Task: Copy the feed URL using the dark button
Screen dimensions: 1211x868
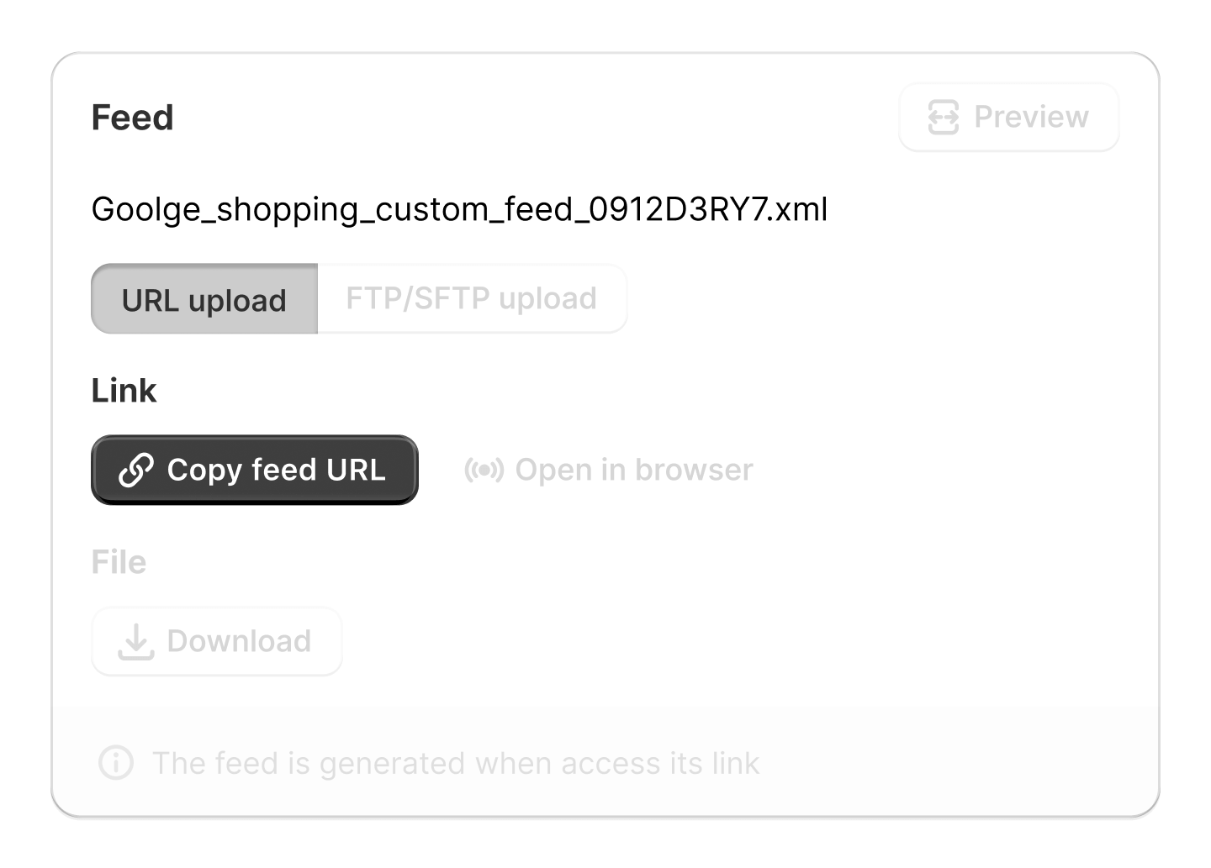Action: [x=254, y=470]
